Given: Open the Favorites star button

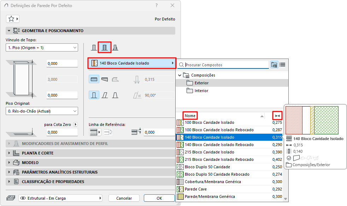Looking at the screenshot, I should [13, 19].
